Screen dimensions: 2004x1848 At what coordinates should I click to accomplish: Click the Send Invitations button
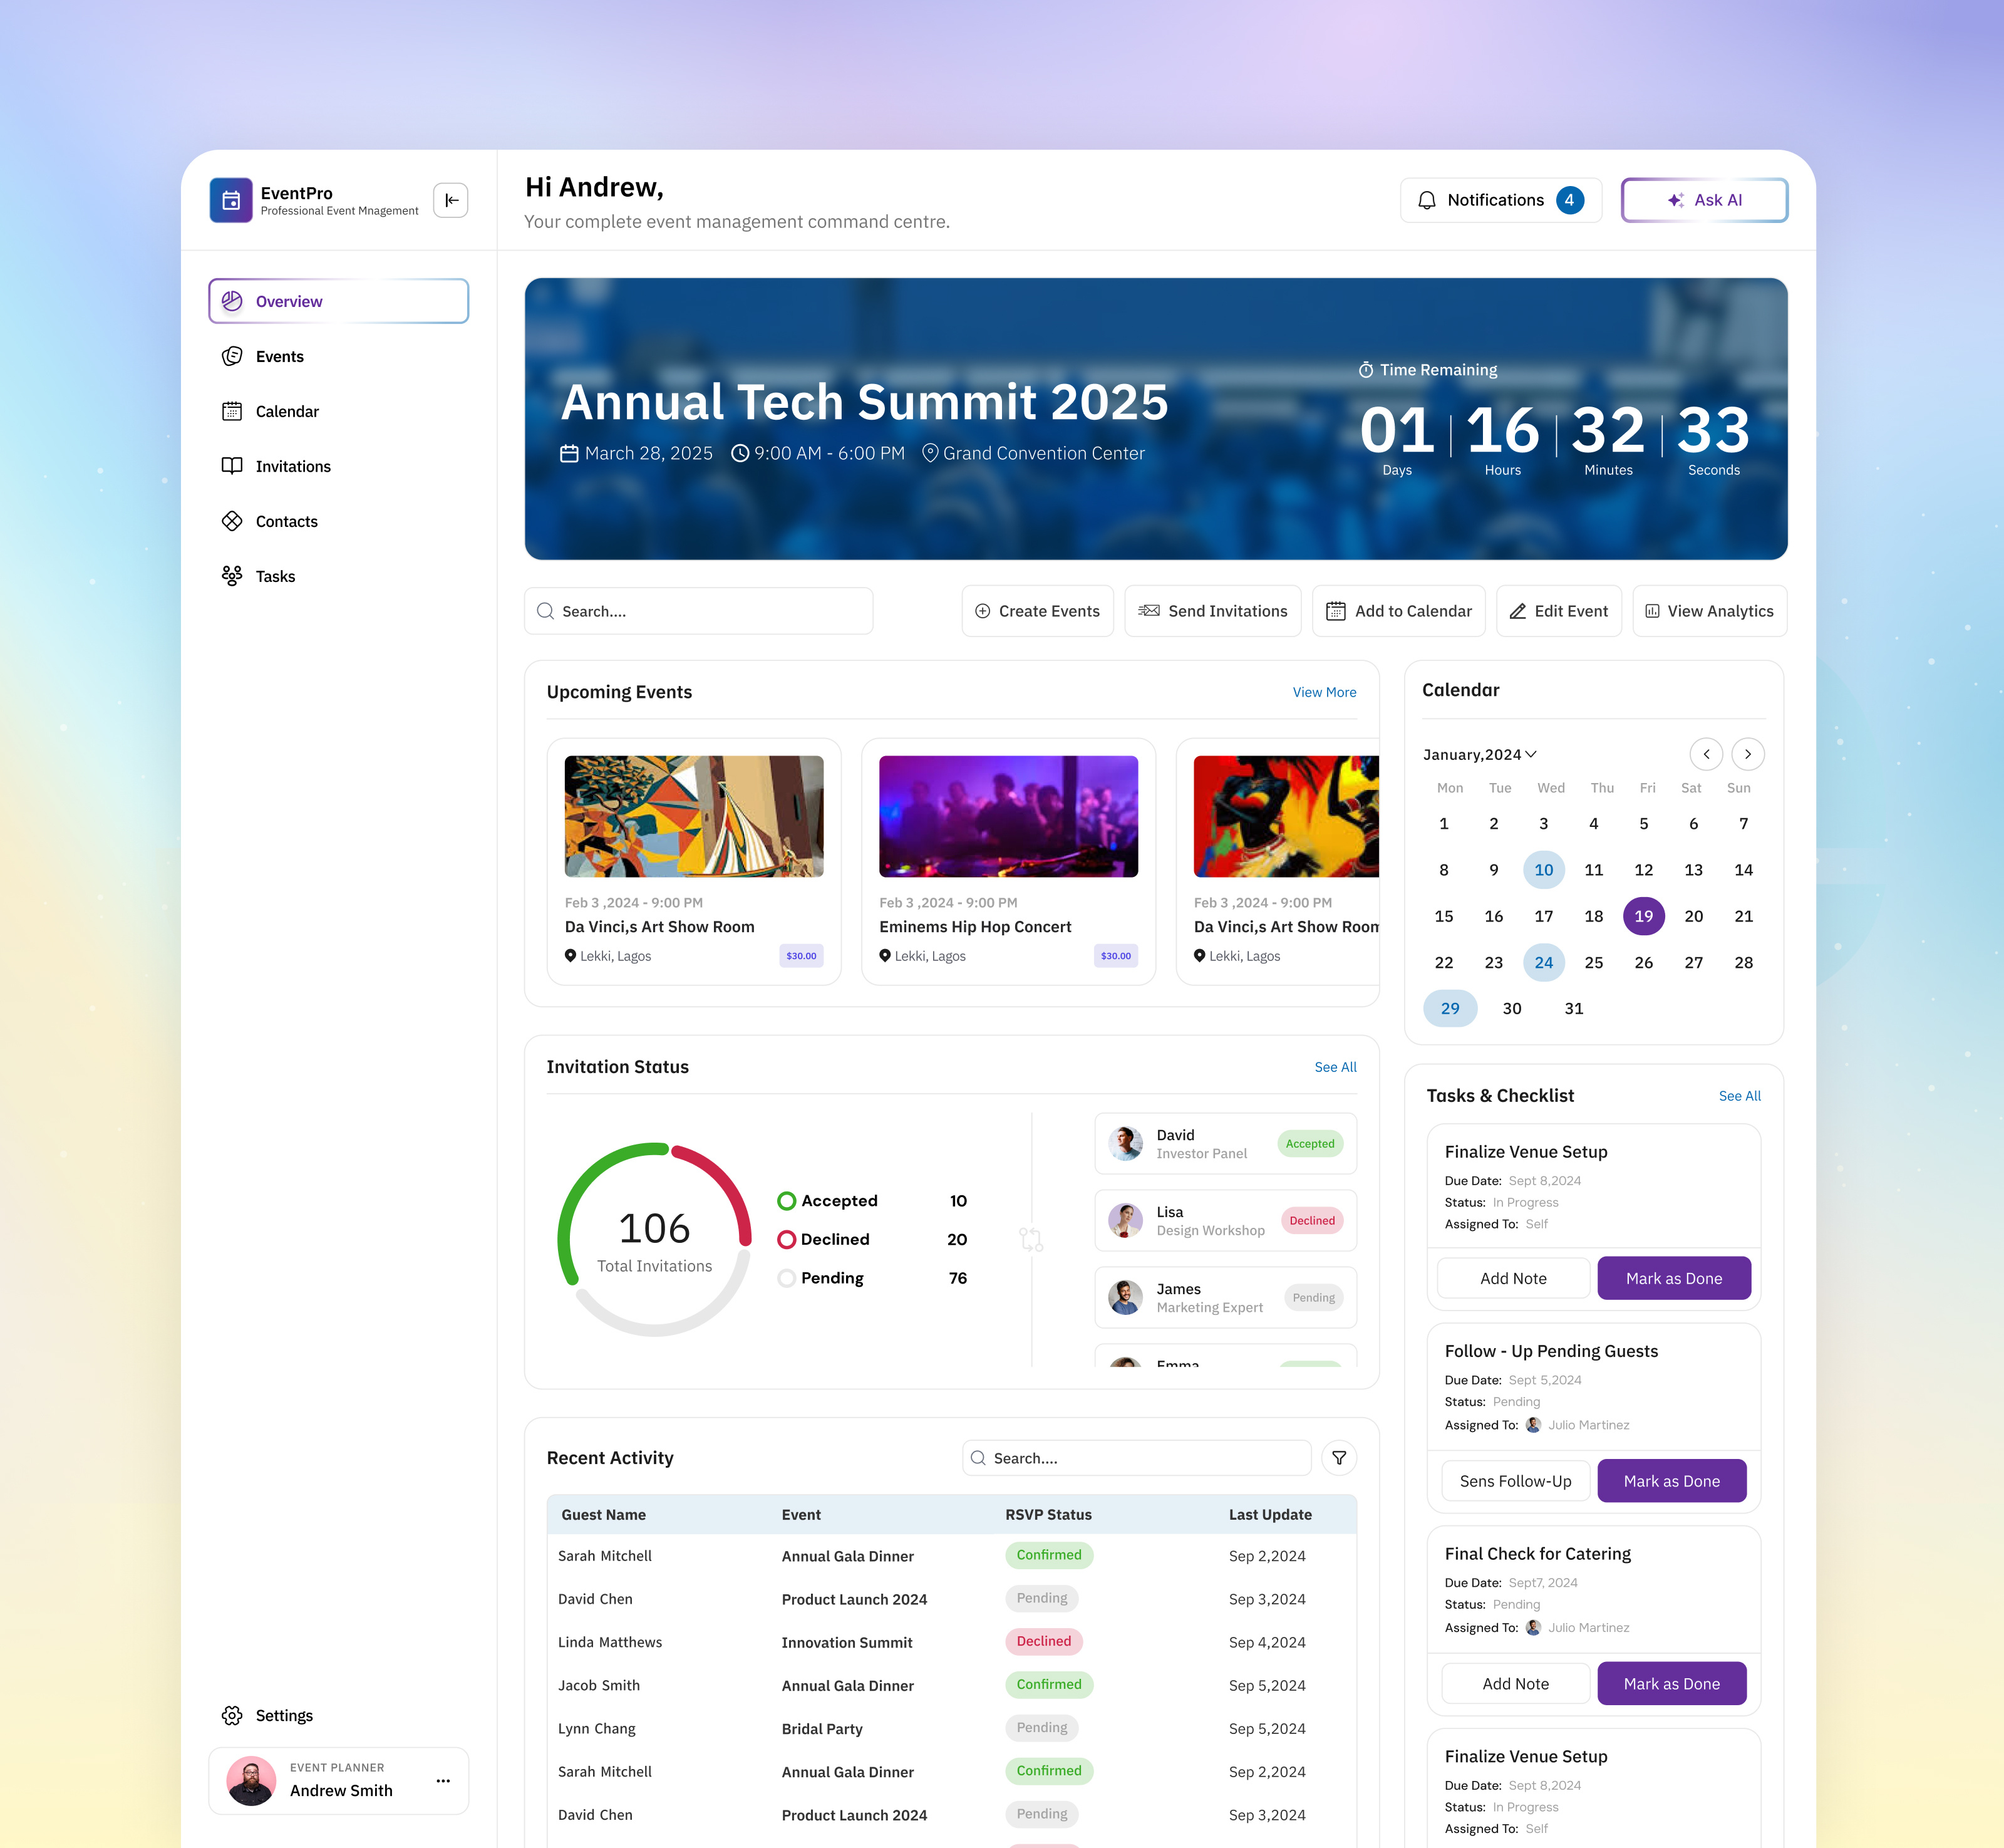[1214, 611]
